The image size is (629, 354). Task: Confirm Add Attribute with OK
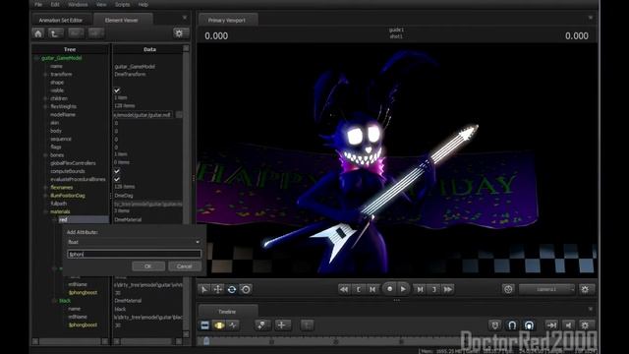(148, 266)
